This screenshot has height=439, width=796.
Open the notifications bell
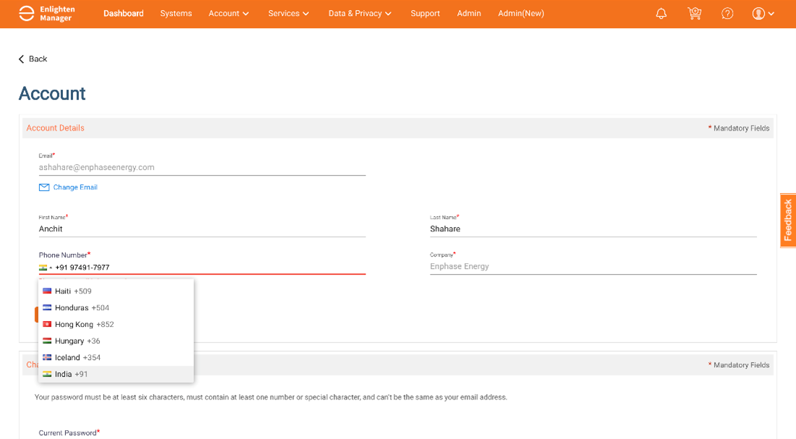[661, 14]
